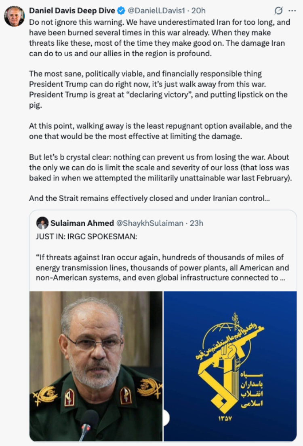The width and height of the screenshot is (303, 446).
Task: Open the 23h quoted post timestamp
Action: click(196, 223)
